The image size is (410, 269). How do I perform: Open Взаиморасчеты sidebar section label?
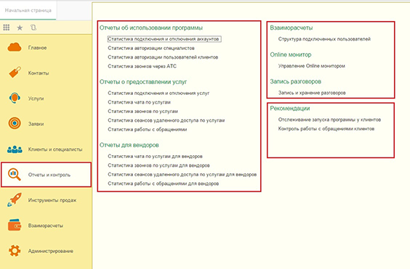pos(46,225)
